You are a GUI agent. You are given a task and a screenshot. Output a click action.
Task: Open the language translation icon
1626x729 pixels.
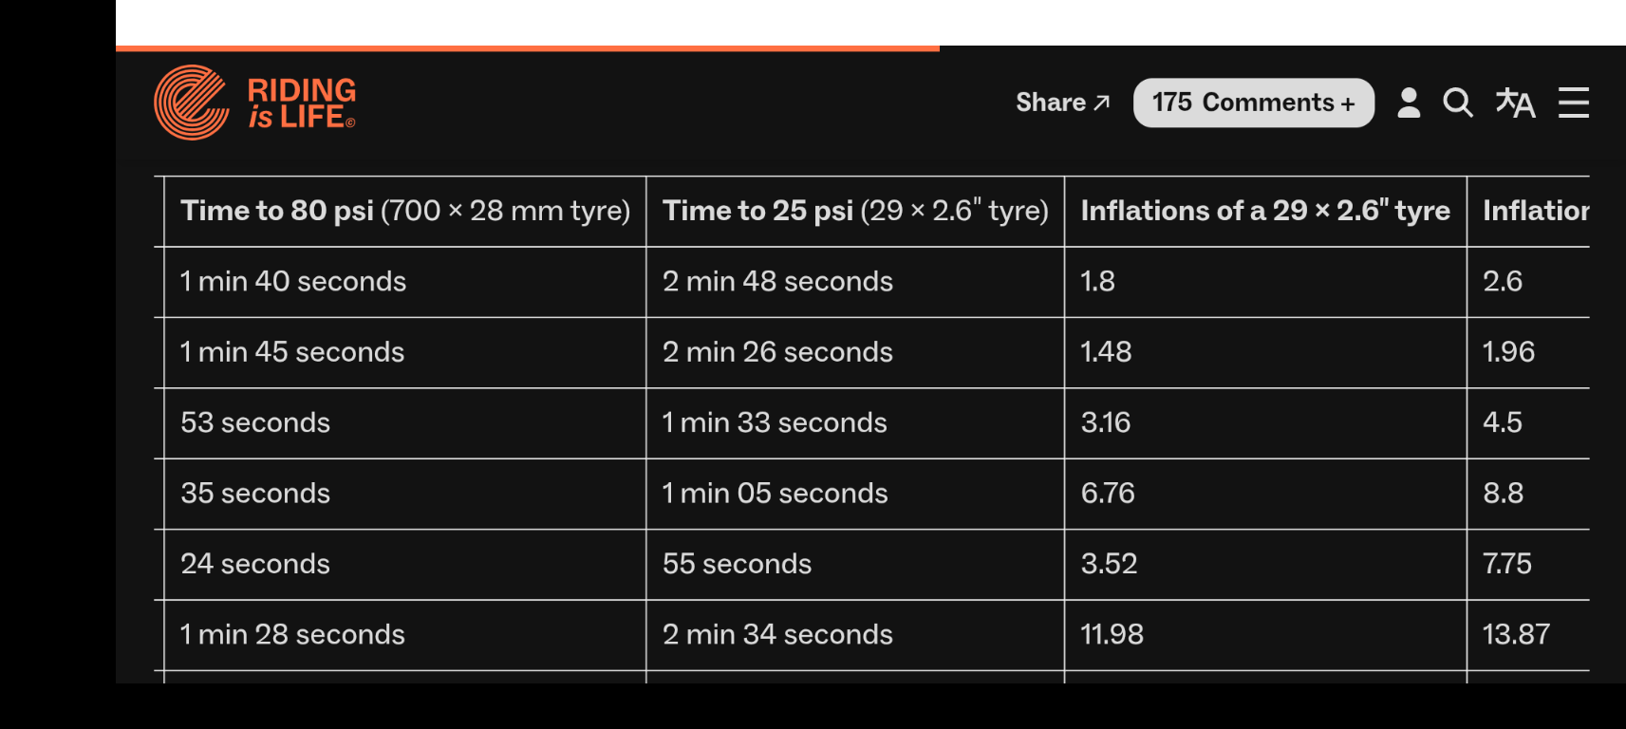[x=1515, y=103]
